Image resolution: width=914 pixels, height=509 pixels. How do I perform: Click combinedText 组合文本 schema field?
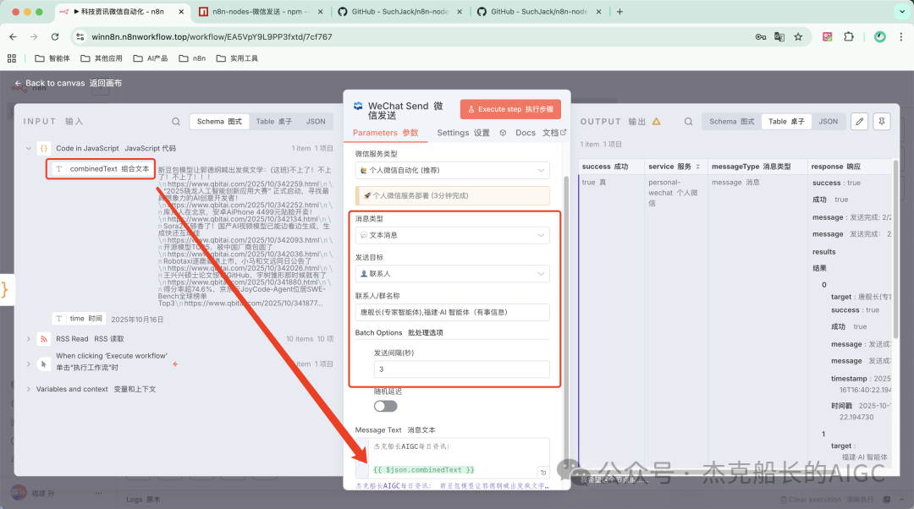click(x=101, y=169)
